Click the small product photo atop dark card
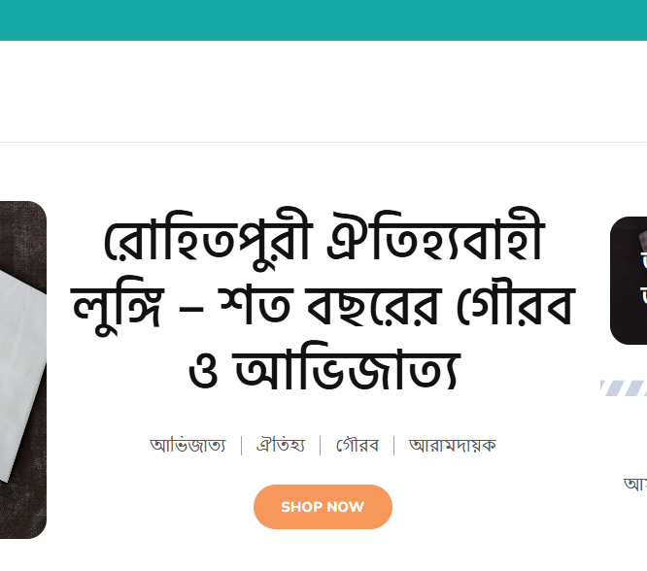The height and width of the screenshot is (571, 647). (643, 239)
